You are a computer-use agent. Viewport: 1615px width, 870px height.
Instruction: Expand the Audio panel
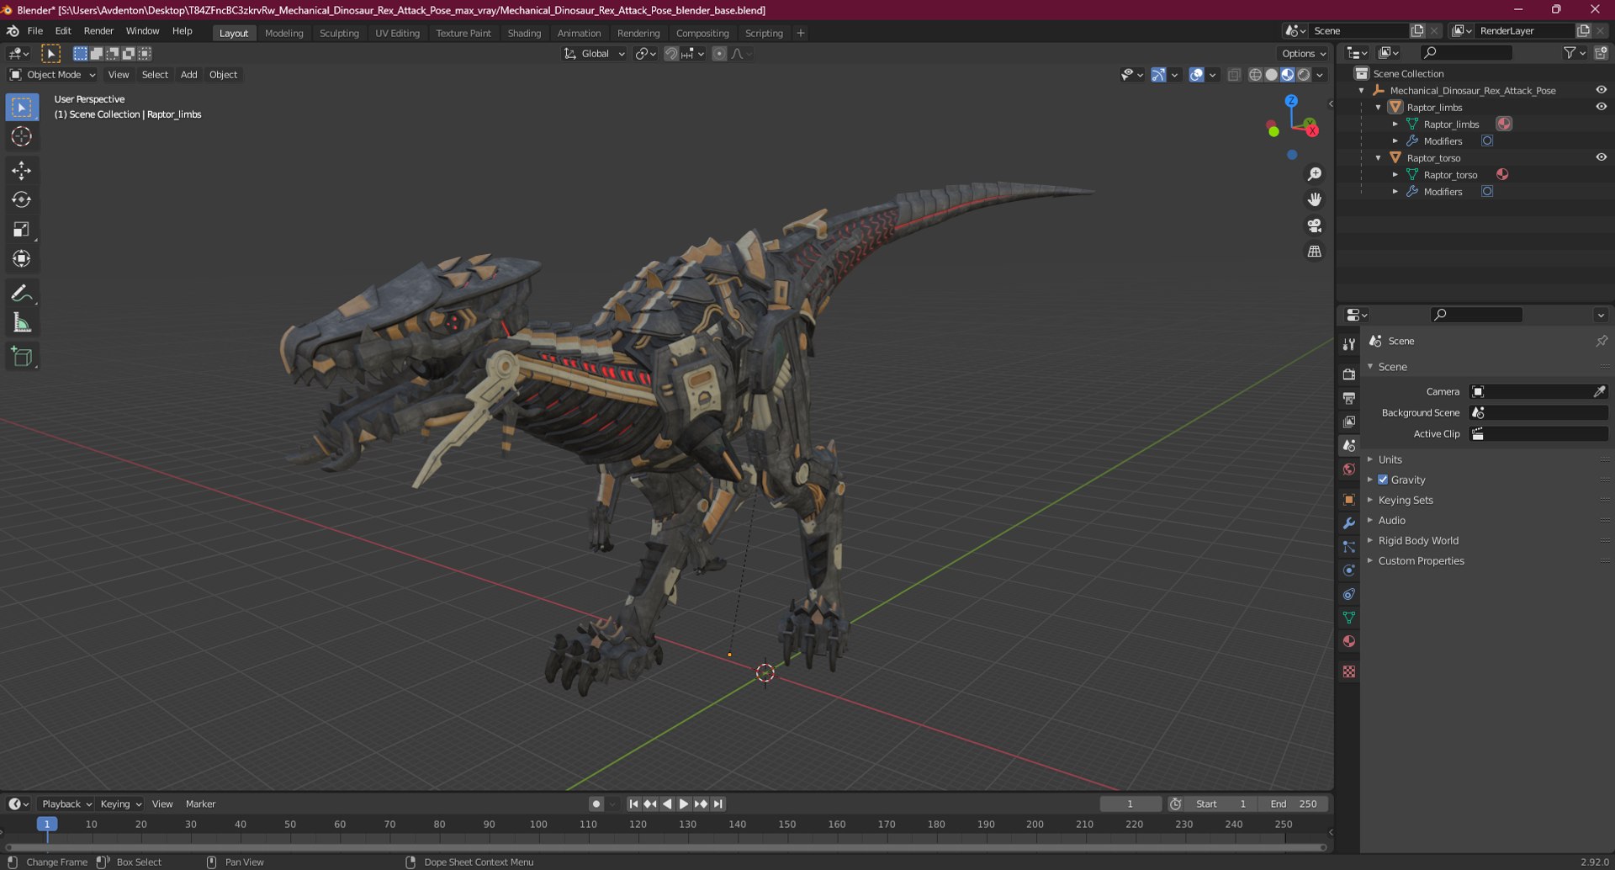pyautogui.click(x=1391, y=520)
